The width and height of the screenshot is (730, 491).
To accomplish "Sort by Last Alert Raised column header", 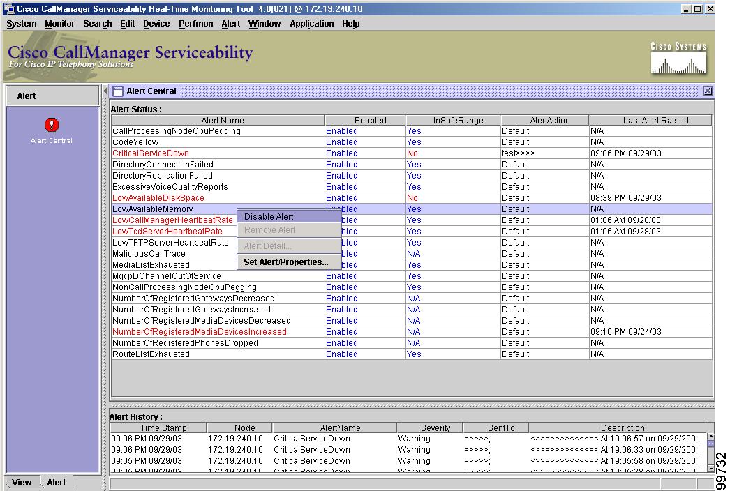I will [651, 120].
